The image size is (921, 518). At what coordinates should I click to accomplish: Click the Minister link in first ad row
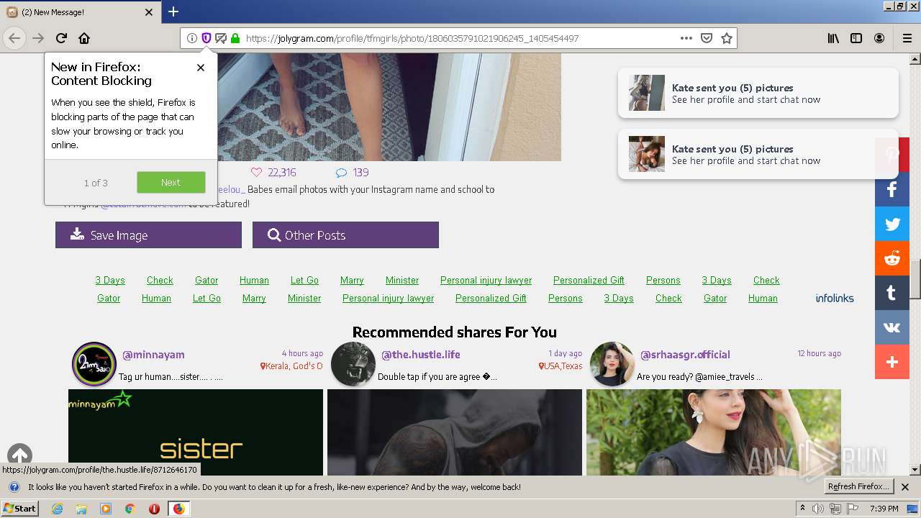pyautogui.click(x=402, y=280)
